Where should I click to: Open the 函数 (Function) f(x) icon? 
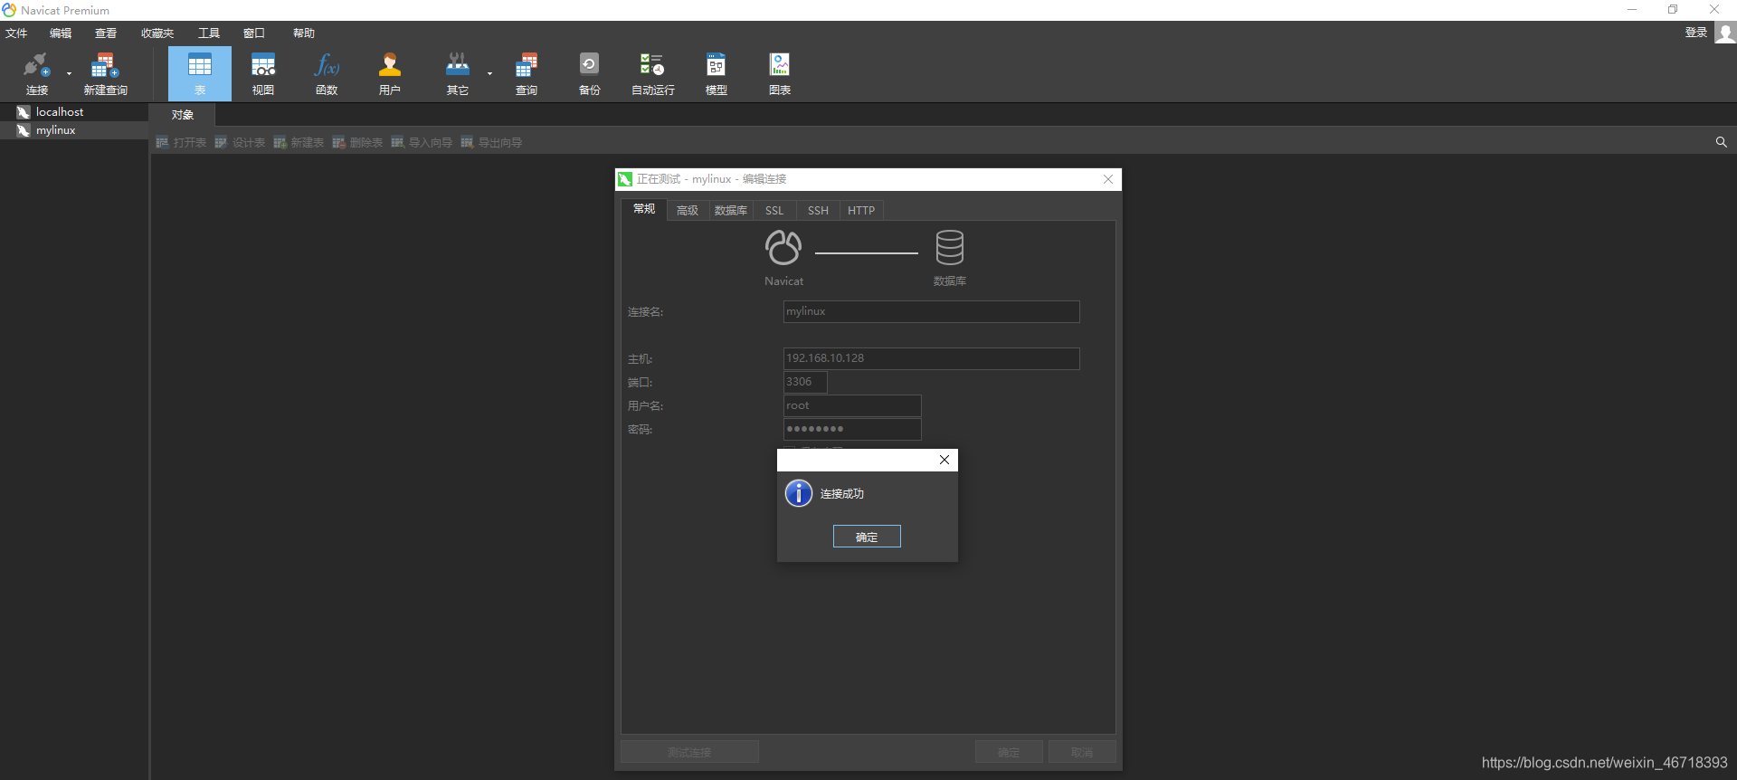coord(327,66)
